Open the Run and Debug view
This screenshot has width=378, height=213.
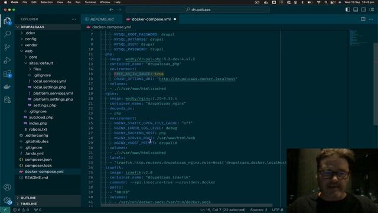pos(7,60)
